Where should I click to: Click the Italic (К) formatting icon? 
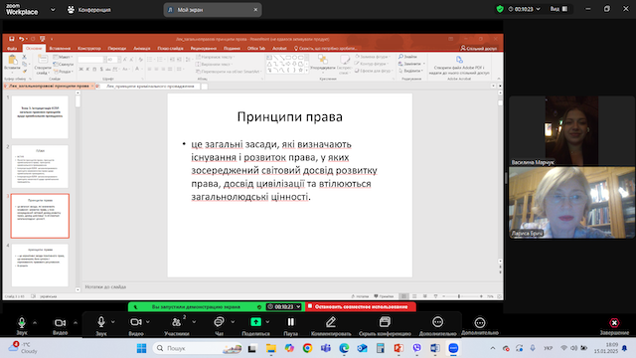coord(87,70)
